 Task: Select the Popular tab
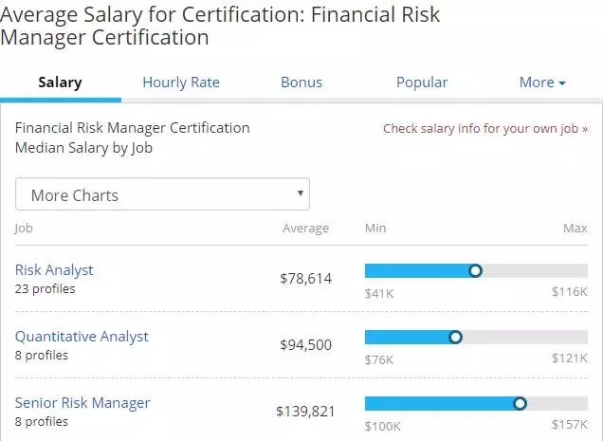pyautogui.click(x=422, y=83)
